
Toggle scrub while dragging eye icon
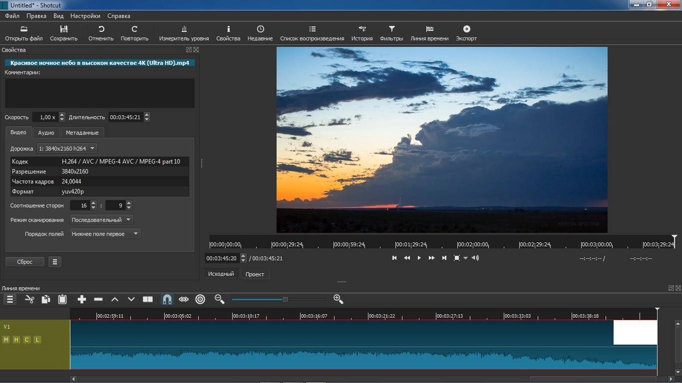(184, 299)
